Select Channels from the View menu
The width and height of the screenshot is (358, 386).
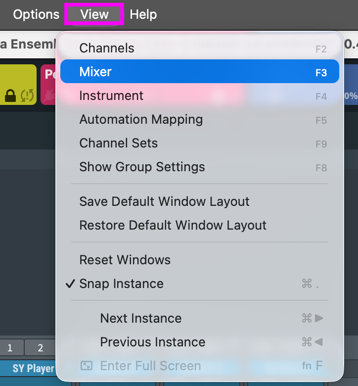(x=107, y=48)
